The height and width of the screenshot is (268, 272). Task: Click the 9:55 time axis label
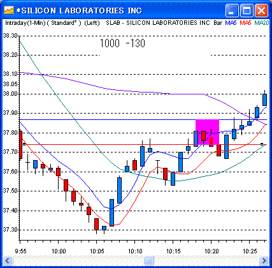pyautogui.click(x=21, y=251)
